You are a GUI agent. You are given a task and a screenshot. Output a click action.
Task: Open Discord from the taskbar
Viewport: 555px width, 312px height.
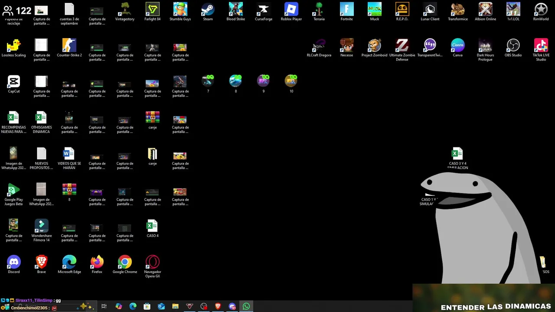[232, 306]
